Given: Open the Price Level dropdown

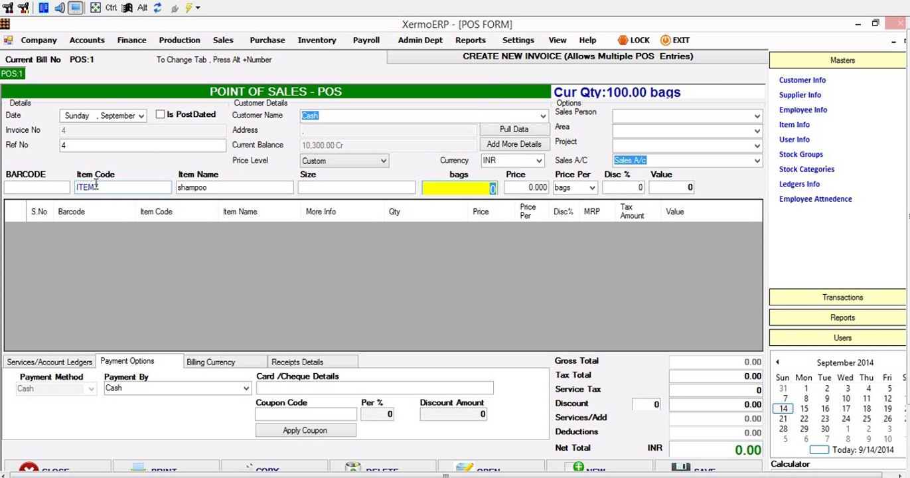Looking at the screenshot, I should click(x=383, y=161).
